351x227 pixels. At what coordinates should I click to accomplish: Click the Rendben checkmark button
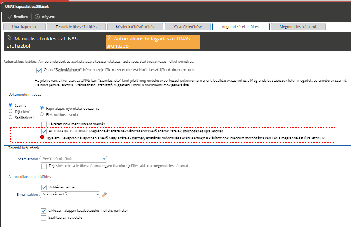coord(18,17)
